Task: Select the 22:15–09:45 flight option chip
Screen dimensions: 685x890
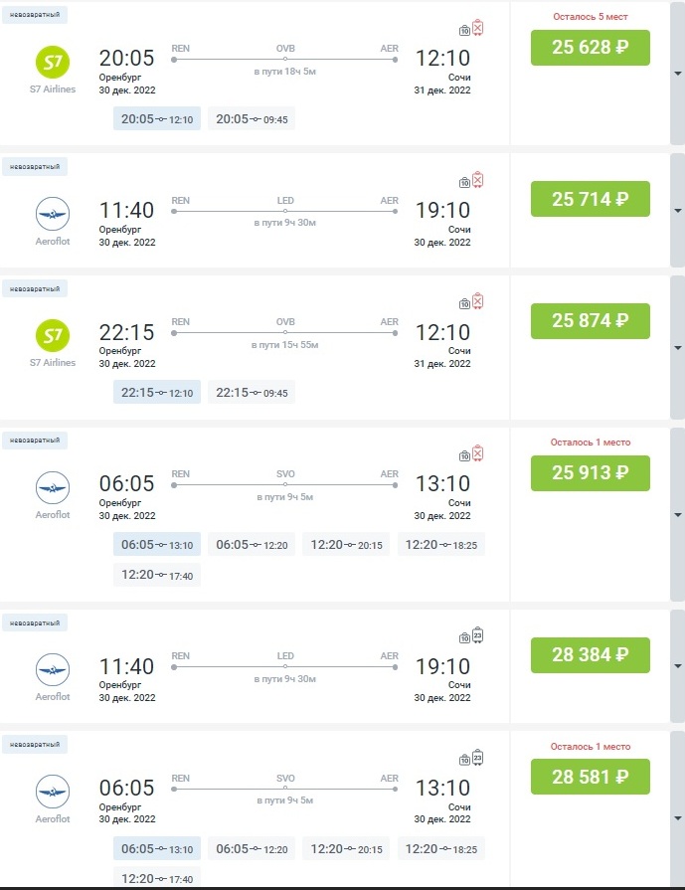Action: click(252, 392)
